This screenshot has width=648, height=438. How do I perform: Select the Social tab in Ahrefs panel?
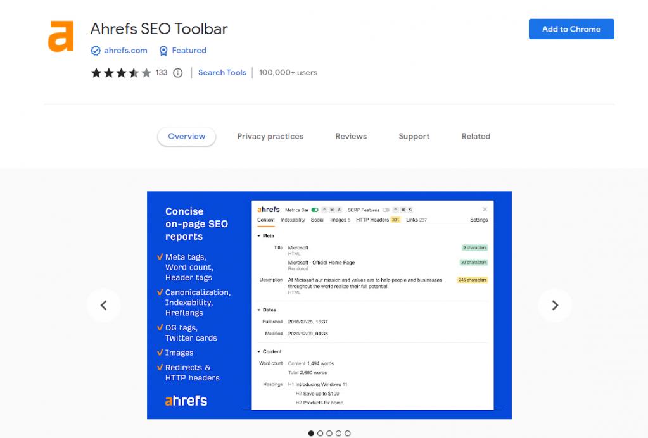click(x=317, y=220)
